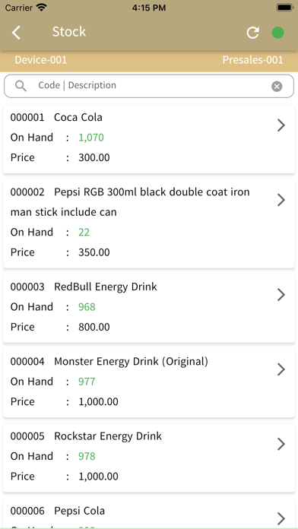The width and height of the screenshot is (298, 529).
Task: Tap the Monster Energy Drink chevron arrow
Action: coord(281,369)
